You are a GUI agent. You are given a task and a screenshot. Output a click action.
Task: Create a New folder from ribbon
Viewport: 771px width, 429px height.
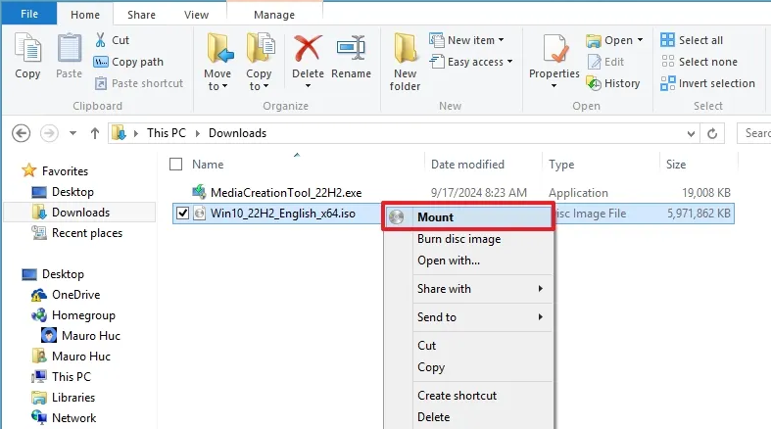[x=405, y=62]
